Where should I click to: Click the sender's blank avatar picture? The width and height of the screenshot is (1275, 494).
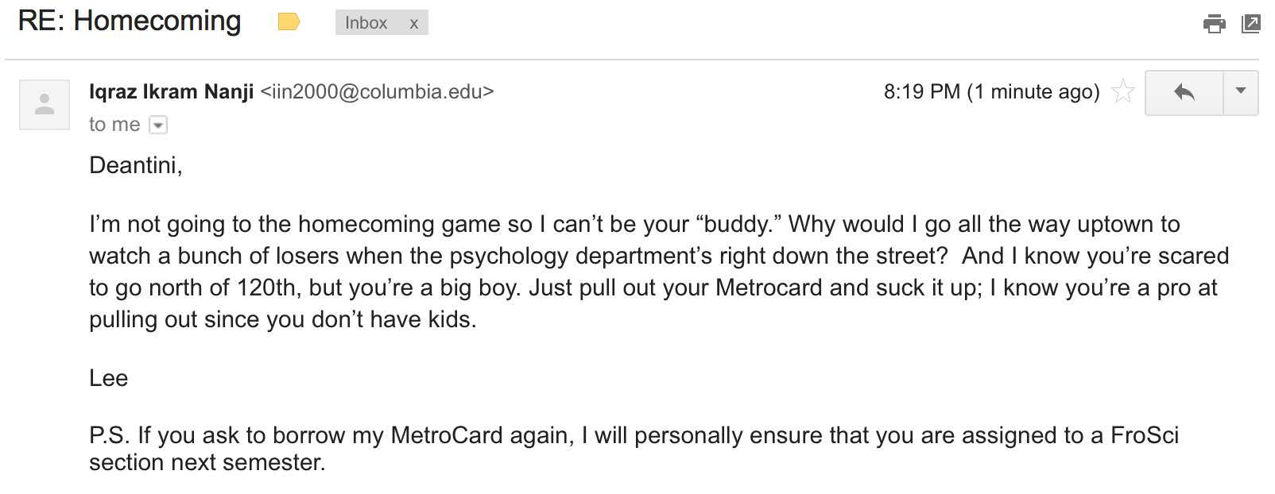(45, 104)
